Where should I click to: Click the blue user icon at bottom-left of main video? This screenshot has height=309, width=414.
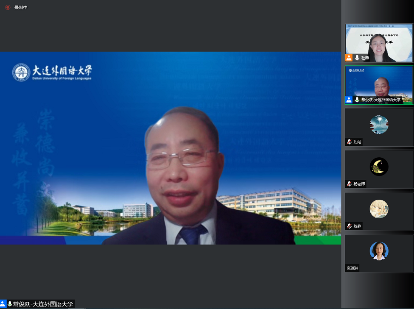[3, 304]
